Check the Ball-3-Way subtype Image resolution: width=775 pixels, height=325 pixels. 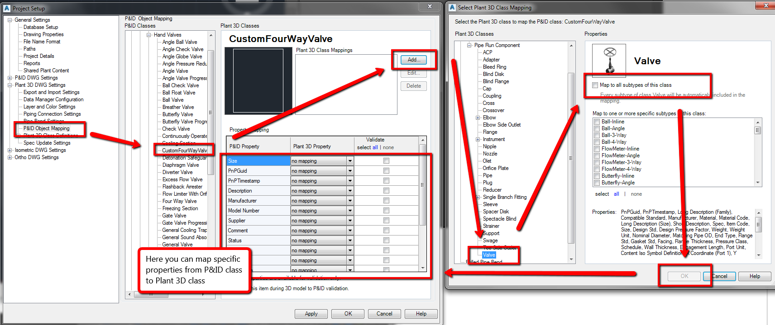pyautogui.click(x=597, y=135)
